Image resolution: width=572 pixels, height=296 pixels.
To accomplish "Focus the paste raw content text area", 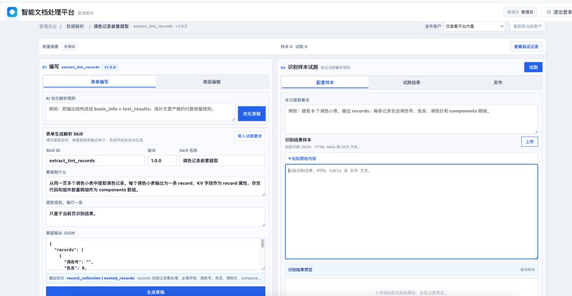I will 412,212.
